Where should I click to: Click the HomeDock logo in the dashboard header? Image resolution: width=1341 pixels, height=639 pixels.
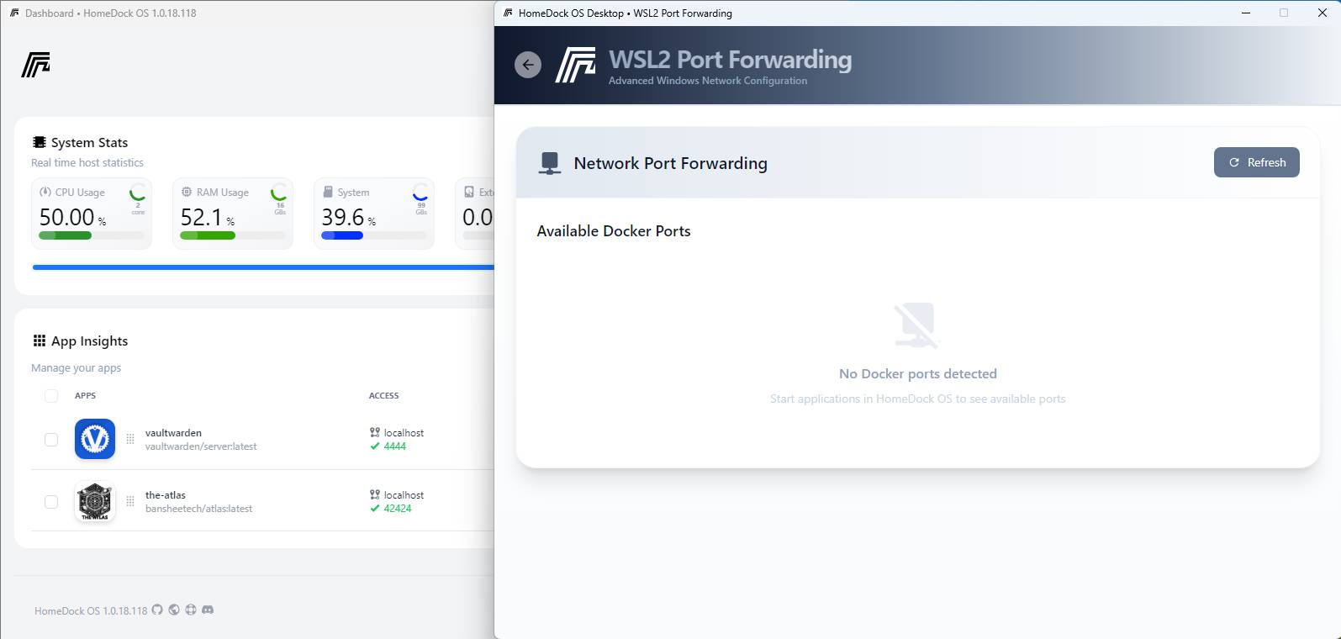click(36, 65)
